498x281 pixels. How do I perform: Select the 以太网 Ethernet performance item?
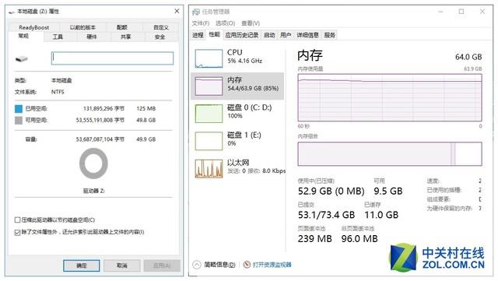pos(237,168)
